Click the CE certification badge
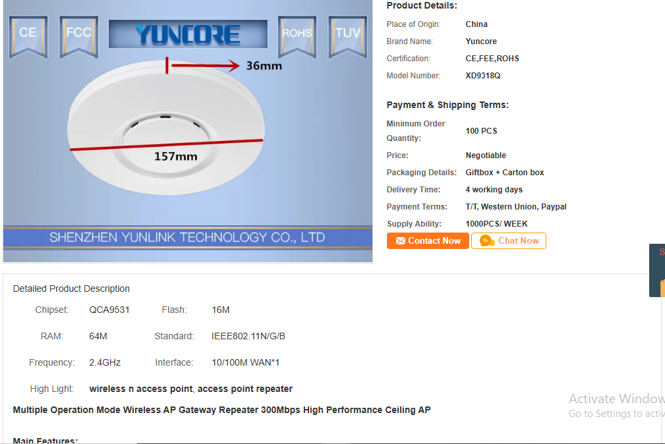665x444 pixels. 28,37
